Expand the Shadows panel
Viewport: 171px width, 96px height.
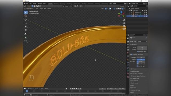click(134, 88)
